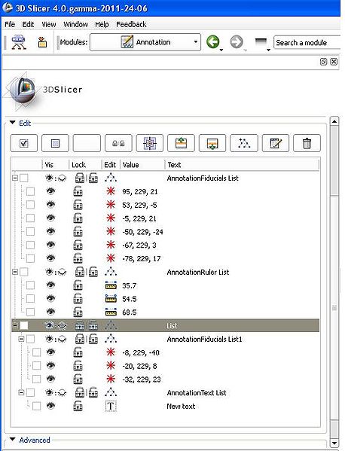Screen dimensions: 345x451
Task: Click the Text column header
Action: pos(242,165)
